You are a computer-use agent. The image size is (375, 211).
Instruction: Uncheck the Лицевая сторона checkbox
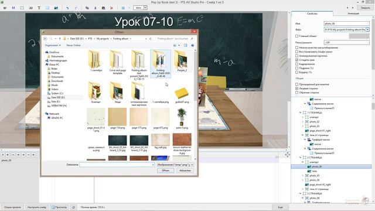click(x=297, y=89)
